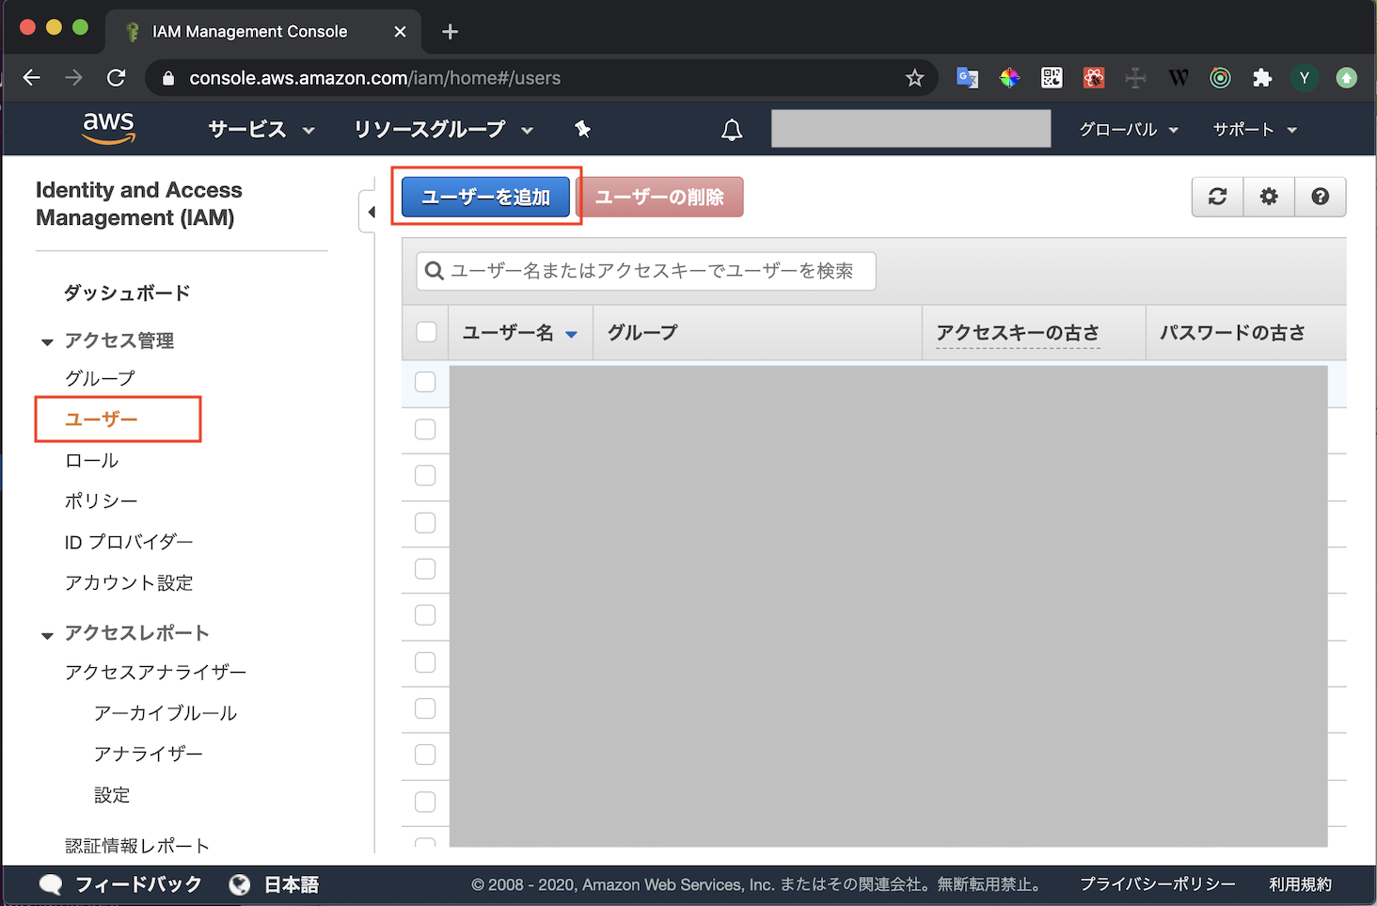Open the リソースグループ dropdown menu
The image size is (1377, 906).
click(x=443, y=130)
